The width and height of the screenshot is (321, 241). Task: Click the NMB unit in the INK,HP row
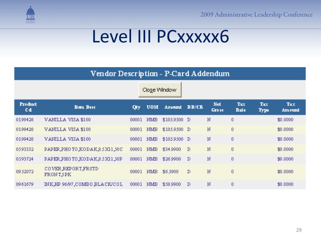pos(152,184)
